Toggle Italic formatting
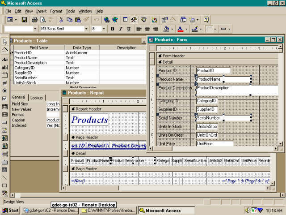Image resolution: width=286 pixels, height=215 pixels. click(121, 29)
